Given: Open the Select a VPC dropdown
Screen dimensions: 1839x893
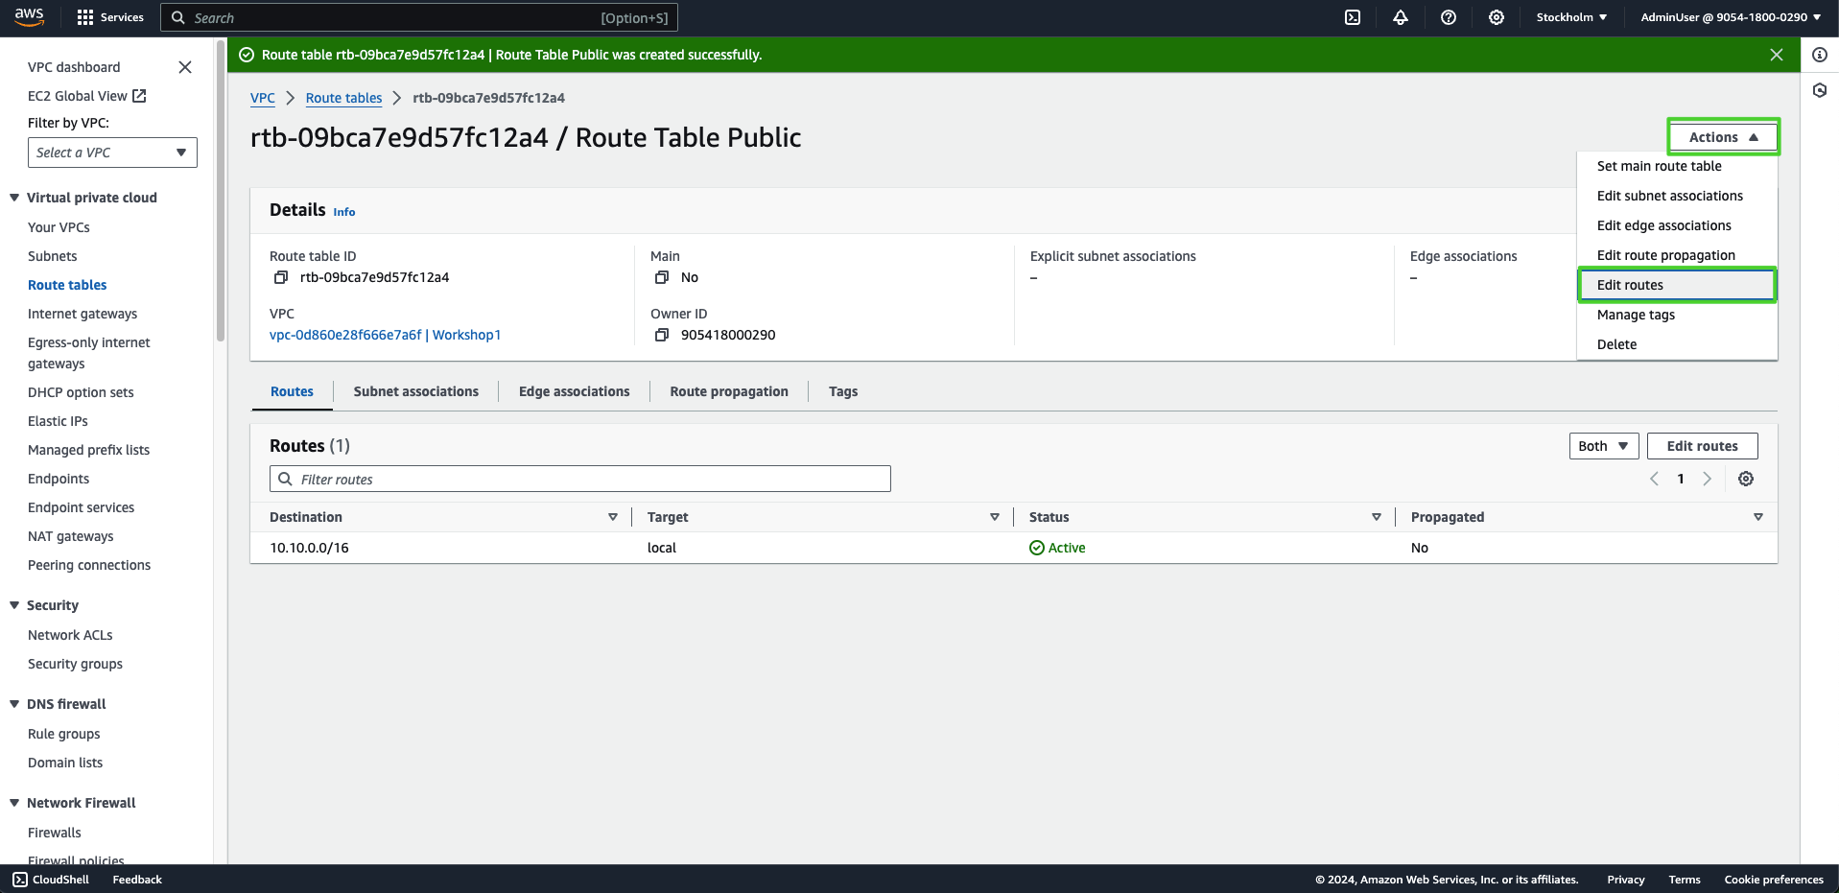Looking at the screenshot, I should (112, 153).
